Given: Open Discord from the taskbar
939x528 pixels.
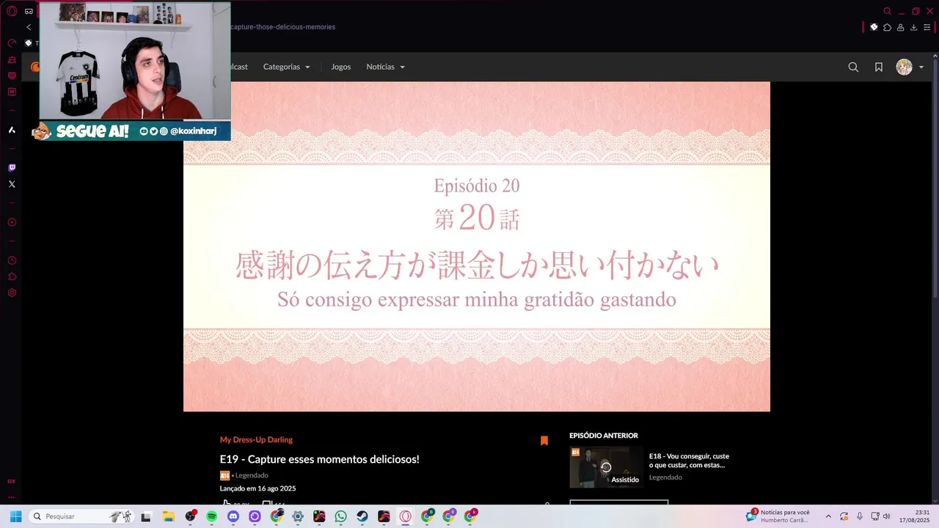Looking at the screenshot, I should pos(233,516).
